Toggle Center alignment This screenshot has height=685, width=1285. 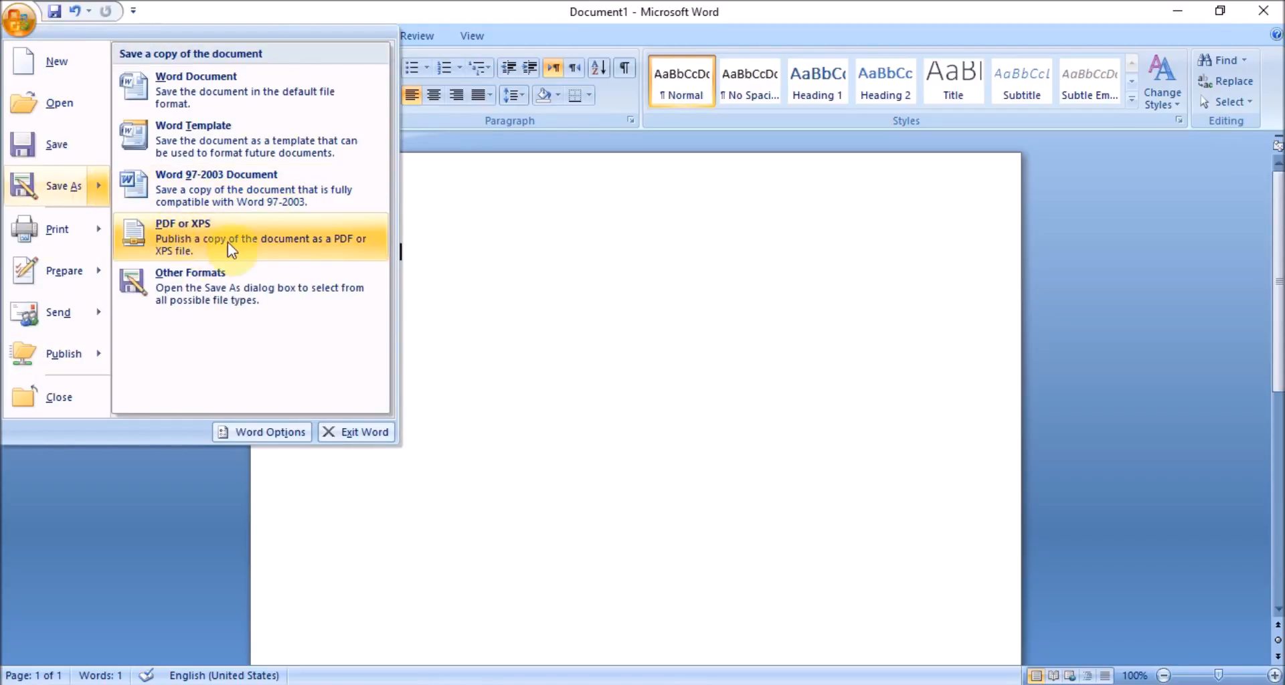434,95
